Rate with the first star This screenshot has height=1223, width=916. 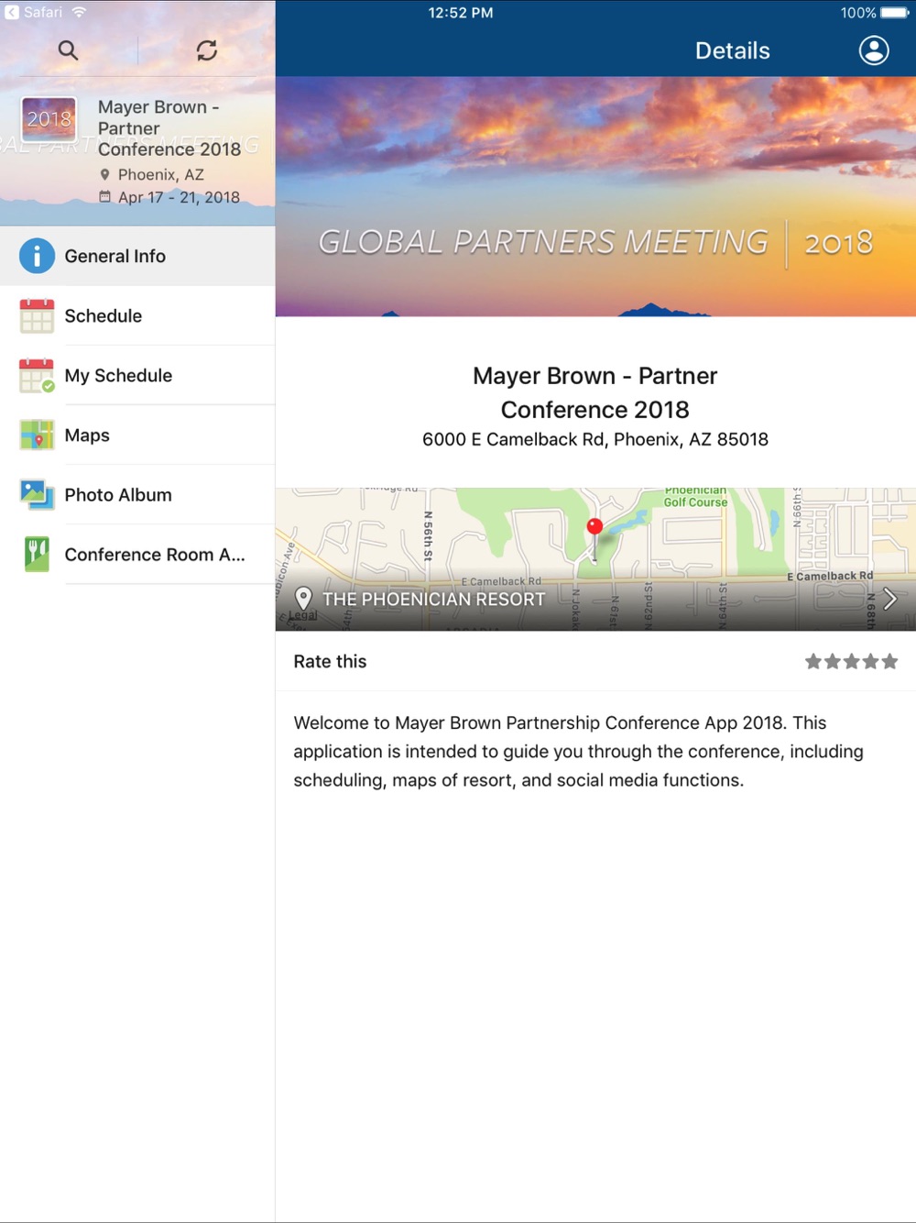click(813, 661)
